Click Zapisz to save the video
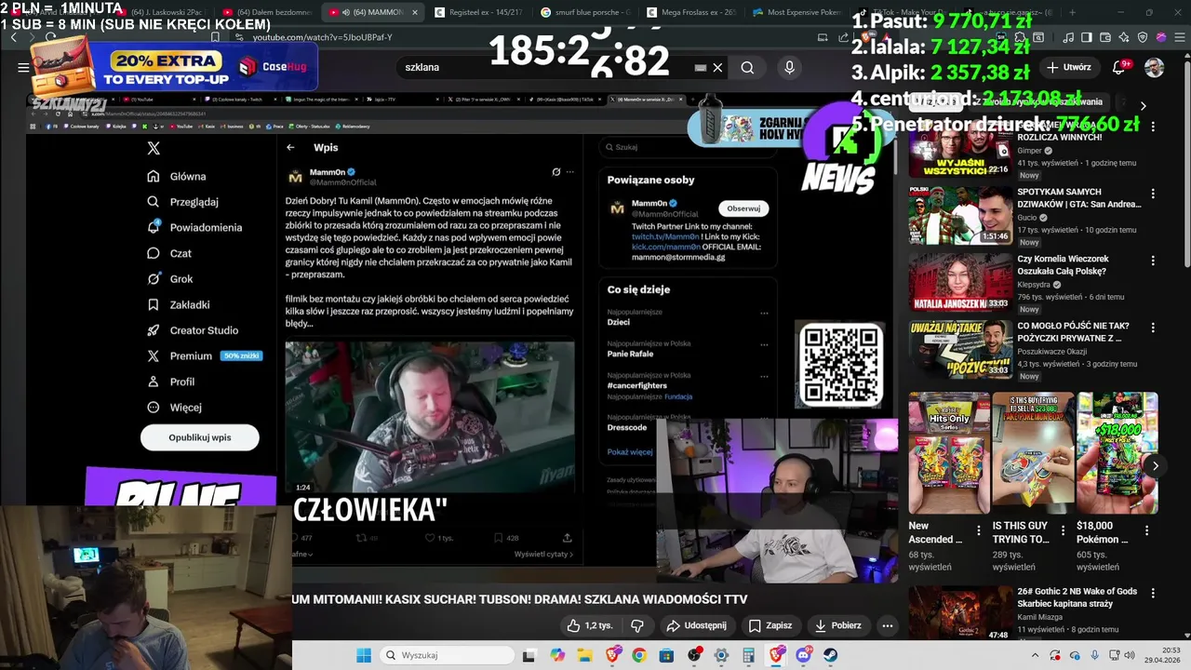Image resolution: width=1191 pixels, height=670 pixels. [770, 625]
